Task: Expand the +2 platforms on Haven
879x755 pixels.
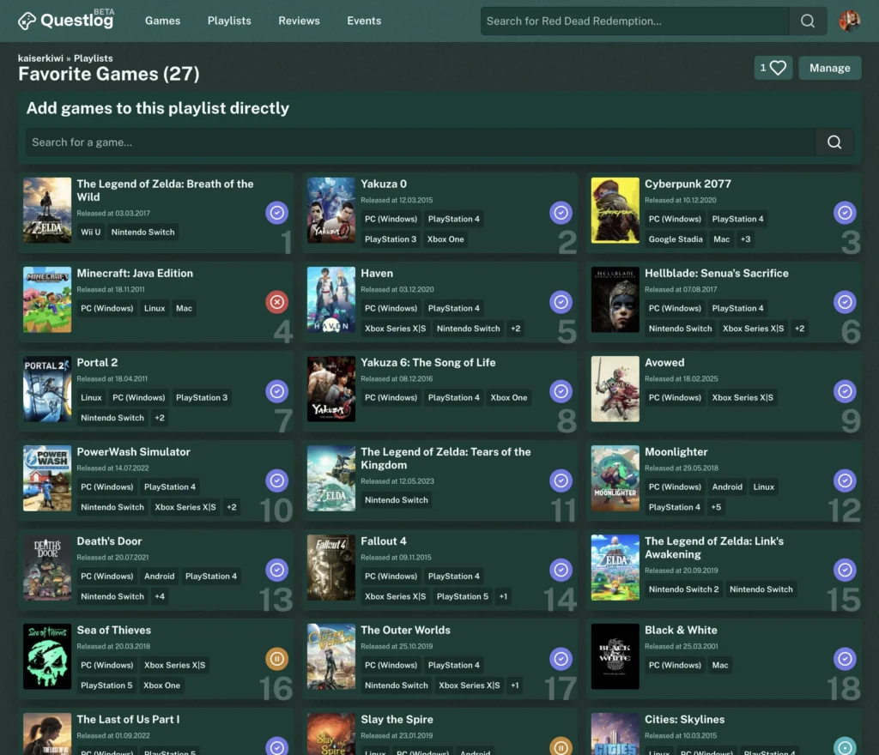Action: coord(515,329)
